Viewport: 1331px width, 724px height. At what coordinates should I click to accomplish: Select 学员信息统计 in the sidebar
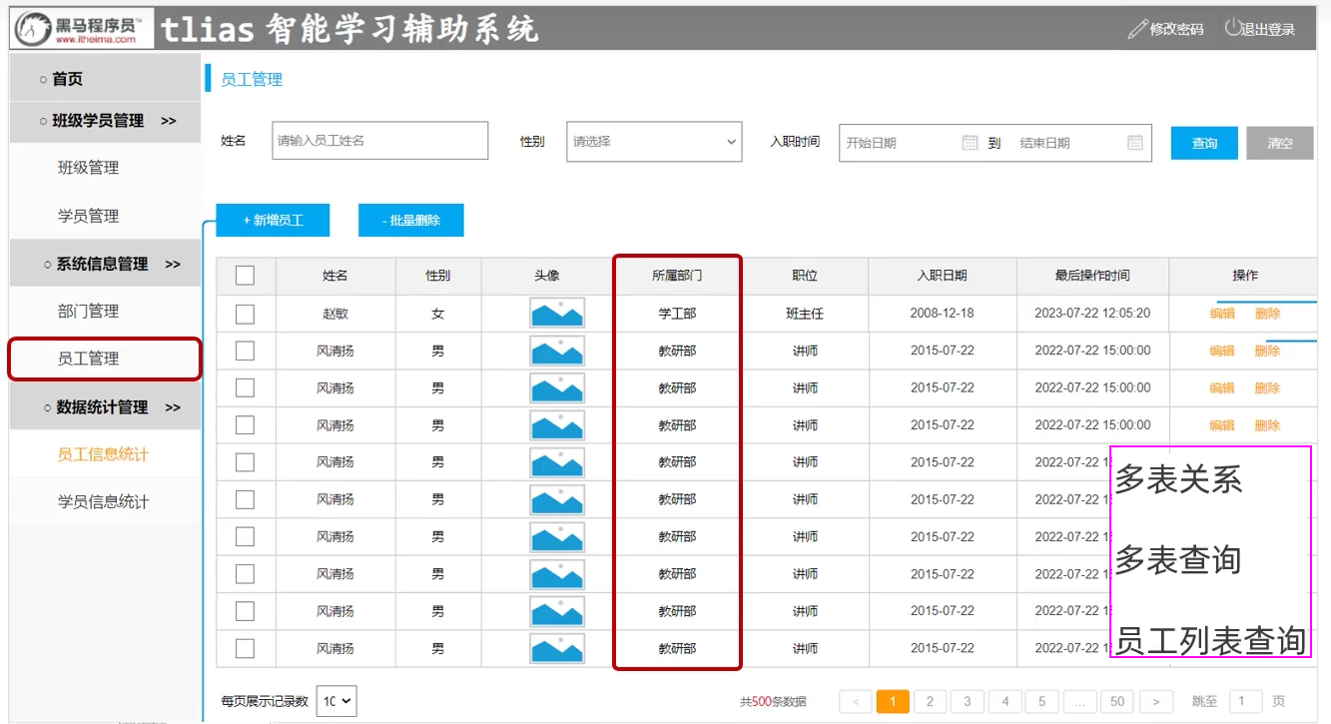click(x=103, y=501)
